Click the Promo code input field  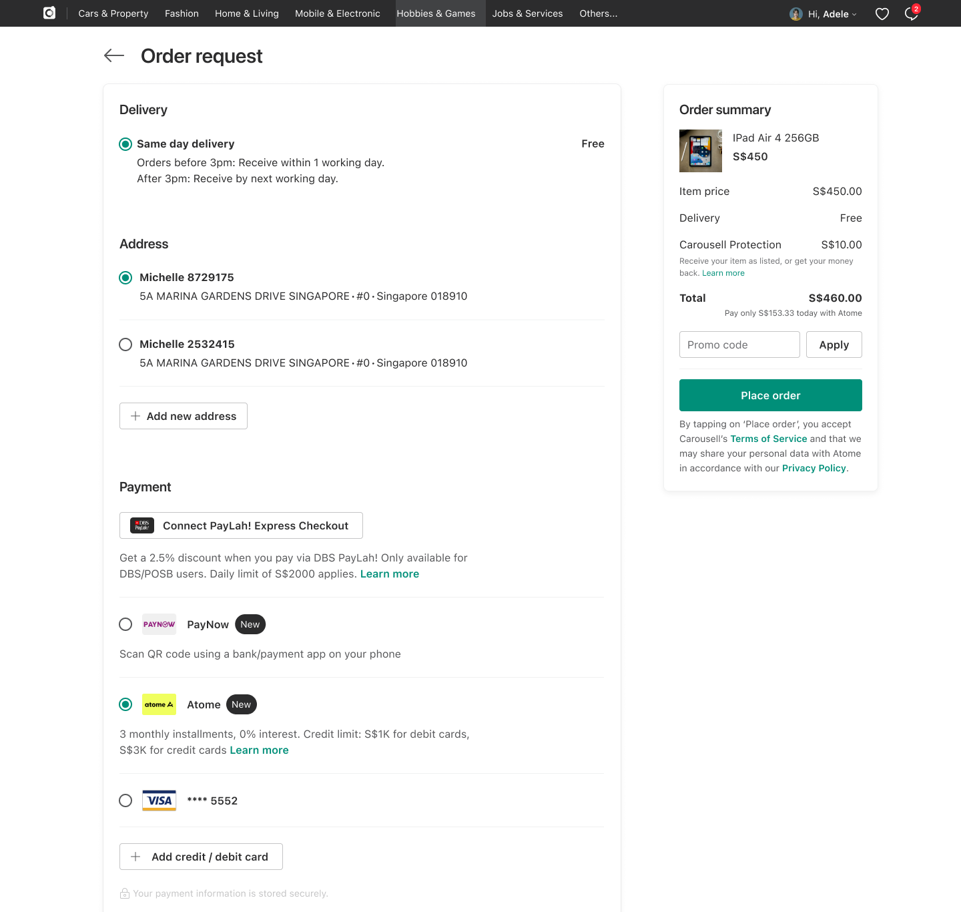739,345
